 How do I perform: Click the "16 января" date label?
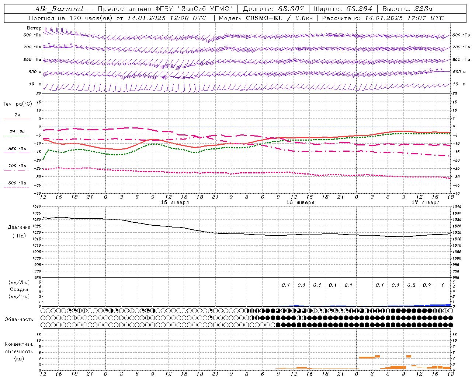tap(300, 202)
